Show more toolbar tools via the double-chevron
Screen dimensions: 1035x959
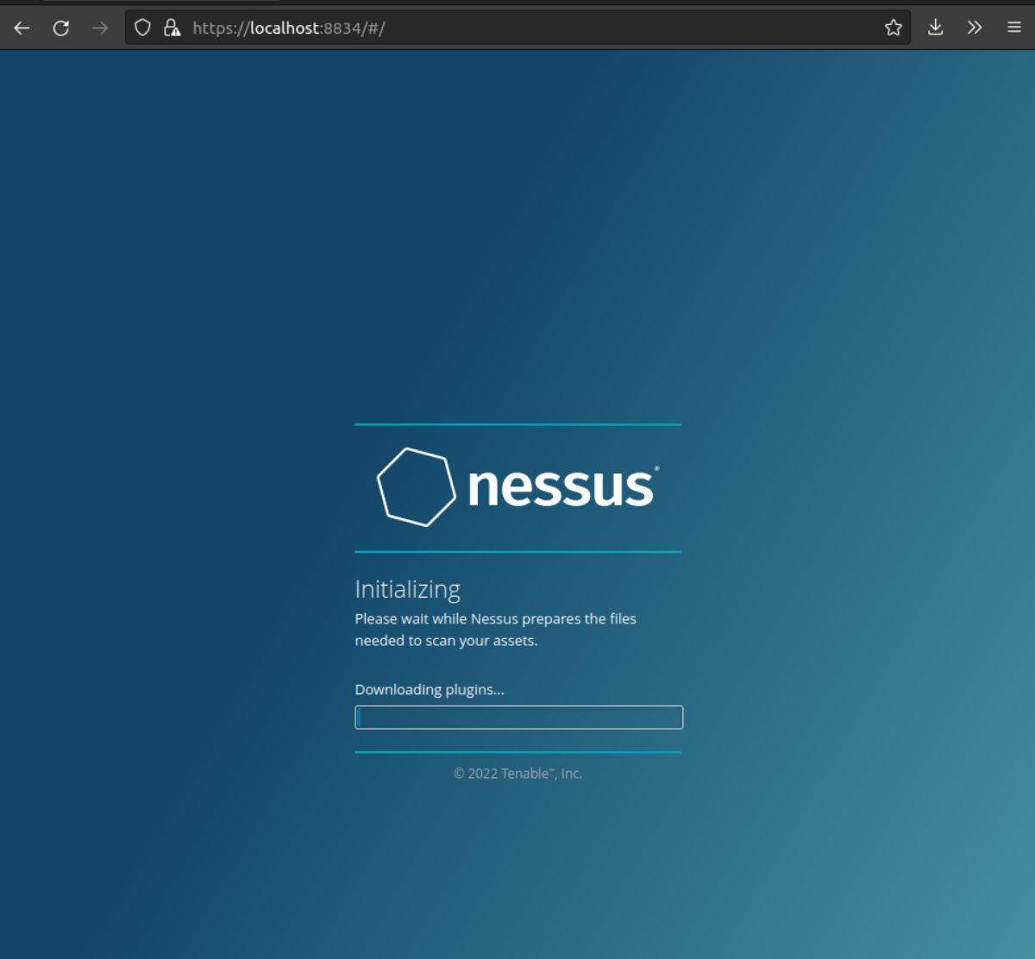[975, 27]
